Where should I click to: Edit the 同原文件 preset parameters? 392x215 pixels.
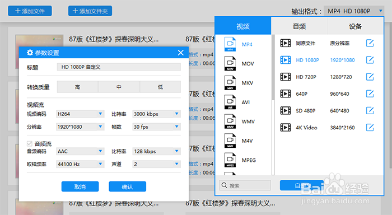[x=370, y=43]
